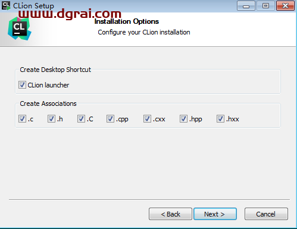Screen dimensions: 297x229
Task: Toggle the .c file association checkbox
Action: [x=22, y=119]
